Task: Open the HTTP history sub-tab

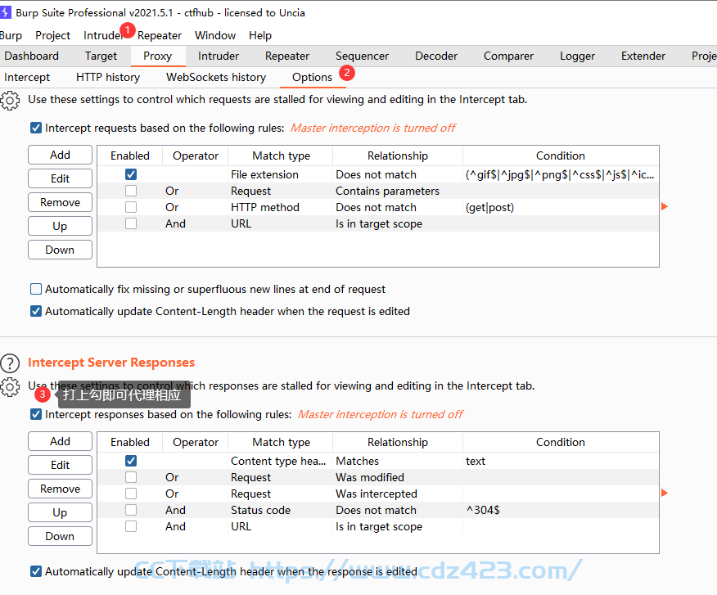Action: (x=108, y=77)
